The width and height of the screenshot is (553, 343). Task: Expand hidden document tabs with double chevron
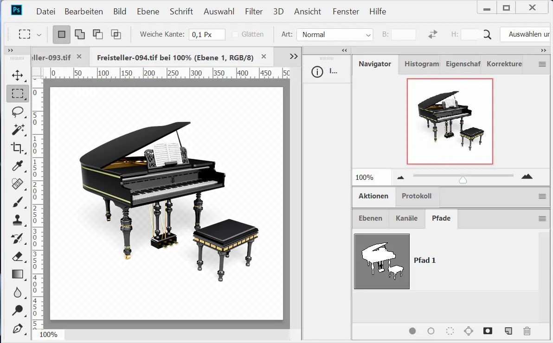[x=293, y=56]
